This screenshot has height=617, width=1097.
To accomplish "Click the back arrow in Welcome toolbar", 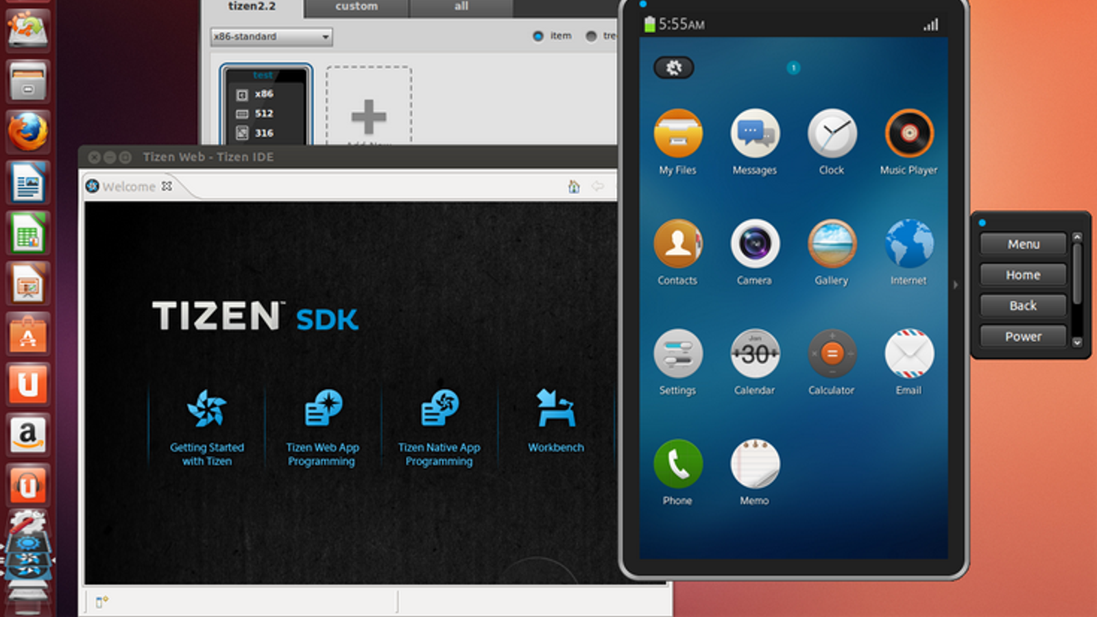I will point(598,186).
